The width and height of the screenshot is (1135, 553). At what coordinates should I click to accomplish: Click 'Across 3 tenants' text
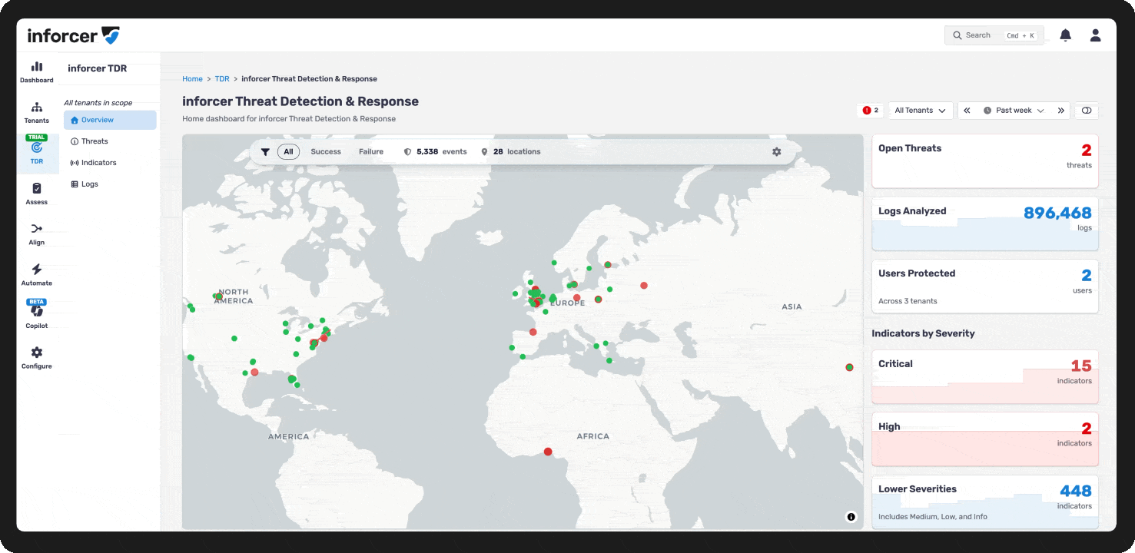[x=908, y=301]
